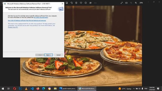Open Task View on the taskbar
The height and width of the screenshot is (91, 162).
click(x=8, y=89)
